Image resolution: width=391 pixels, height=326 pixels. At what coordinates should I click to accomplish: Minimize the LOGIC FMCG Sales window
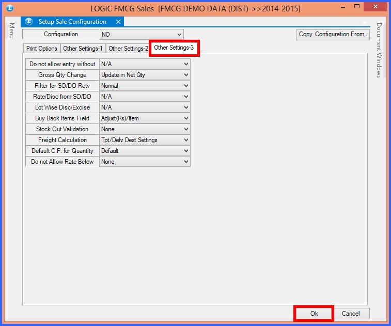(x=343, y=7)
